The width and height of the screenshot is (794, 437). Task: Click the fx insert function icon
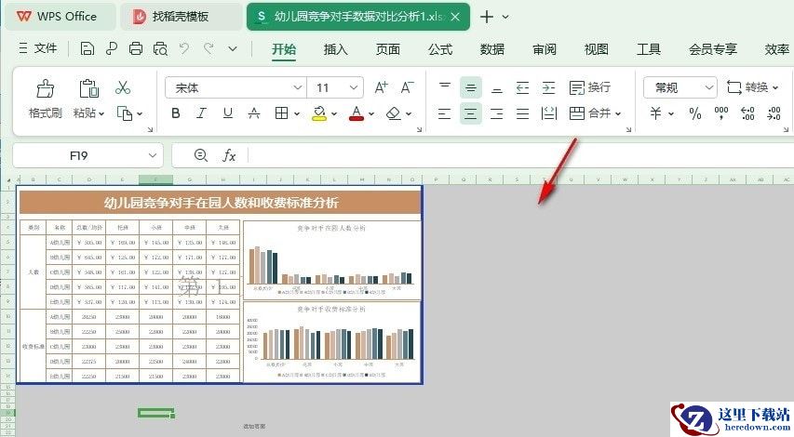tap(229, 155)
